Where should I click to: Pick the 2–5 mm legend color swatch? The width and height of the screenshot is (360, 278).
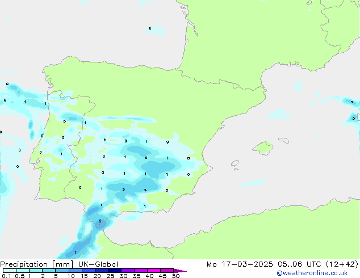pyautogui.click(x=49, y=271)
